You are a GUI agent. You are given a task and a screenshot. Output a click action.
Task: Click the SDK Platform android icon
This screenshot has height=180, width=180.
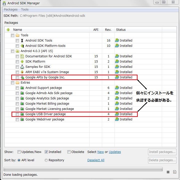pos(22,62)
